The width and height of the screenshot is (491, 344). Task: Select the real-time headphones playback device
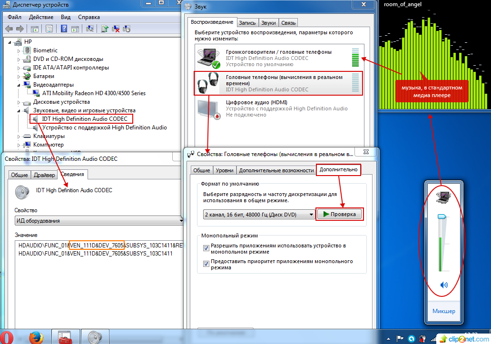(x=278, y=83)
